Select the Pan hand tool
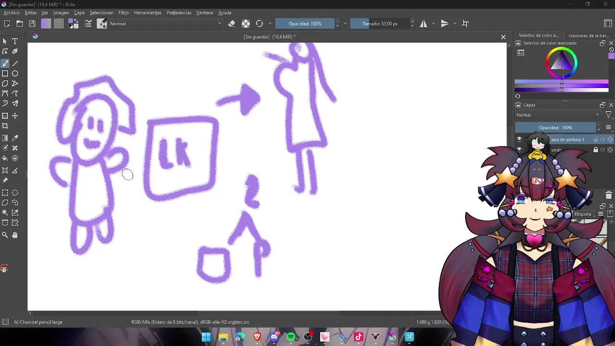615x346 pixels. pos(15,235)
